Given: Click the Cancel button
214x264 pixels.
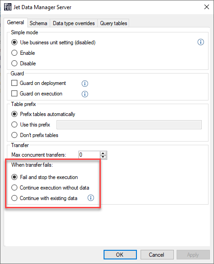Looking at the screenshot, I should (157, 254).
